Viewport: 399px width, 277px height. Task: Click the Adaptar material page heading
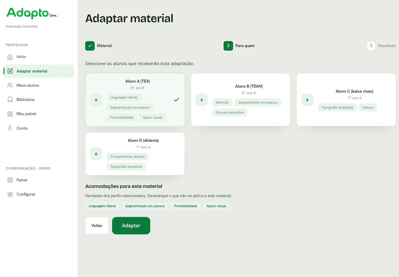click(x=129, y=18)
